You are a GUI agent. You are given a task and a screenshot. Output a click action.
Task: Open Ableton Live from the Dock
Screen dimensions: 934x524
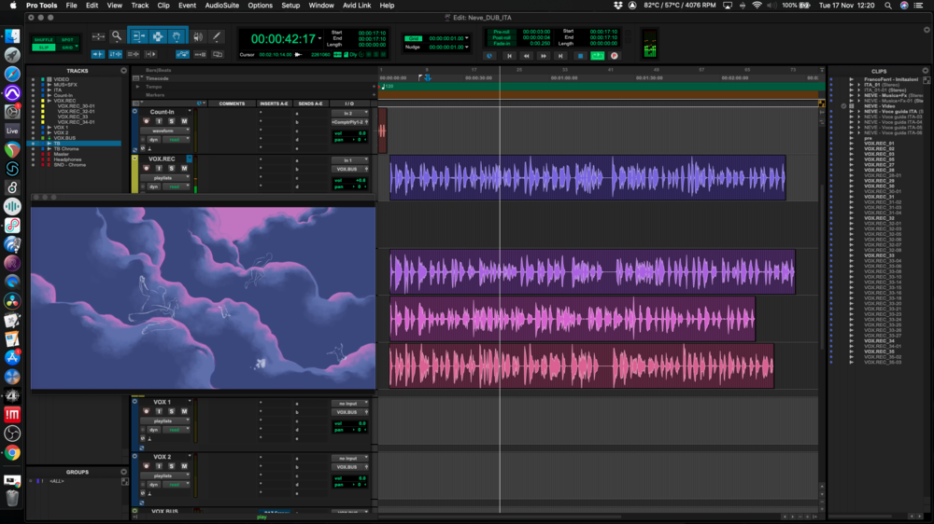tap(12, 131)
